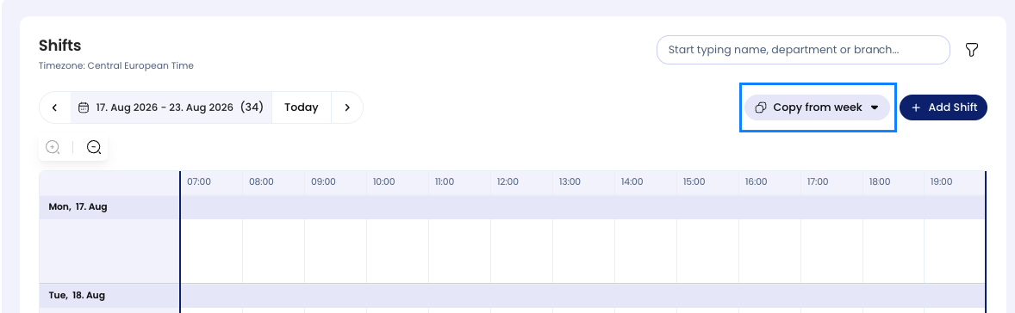Click the calendar icon in date range
1015x313 pixels.
click(x=84, y=107)
